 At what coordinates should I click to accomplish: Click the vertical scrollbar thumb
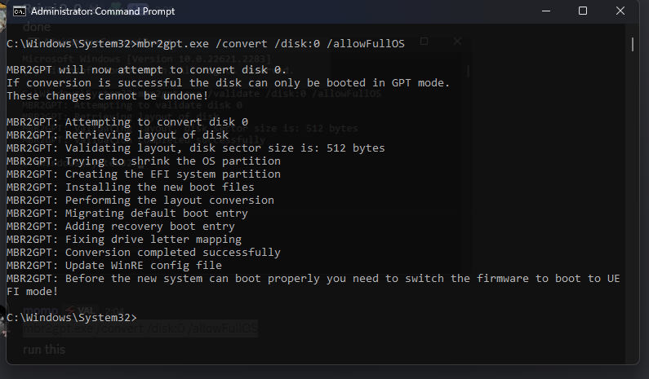pyautogui.click(x=633, y=44)
